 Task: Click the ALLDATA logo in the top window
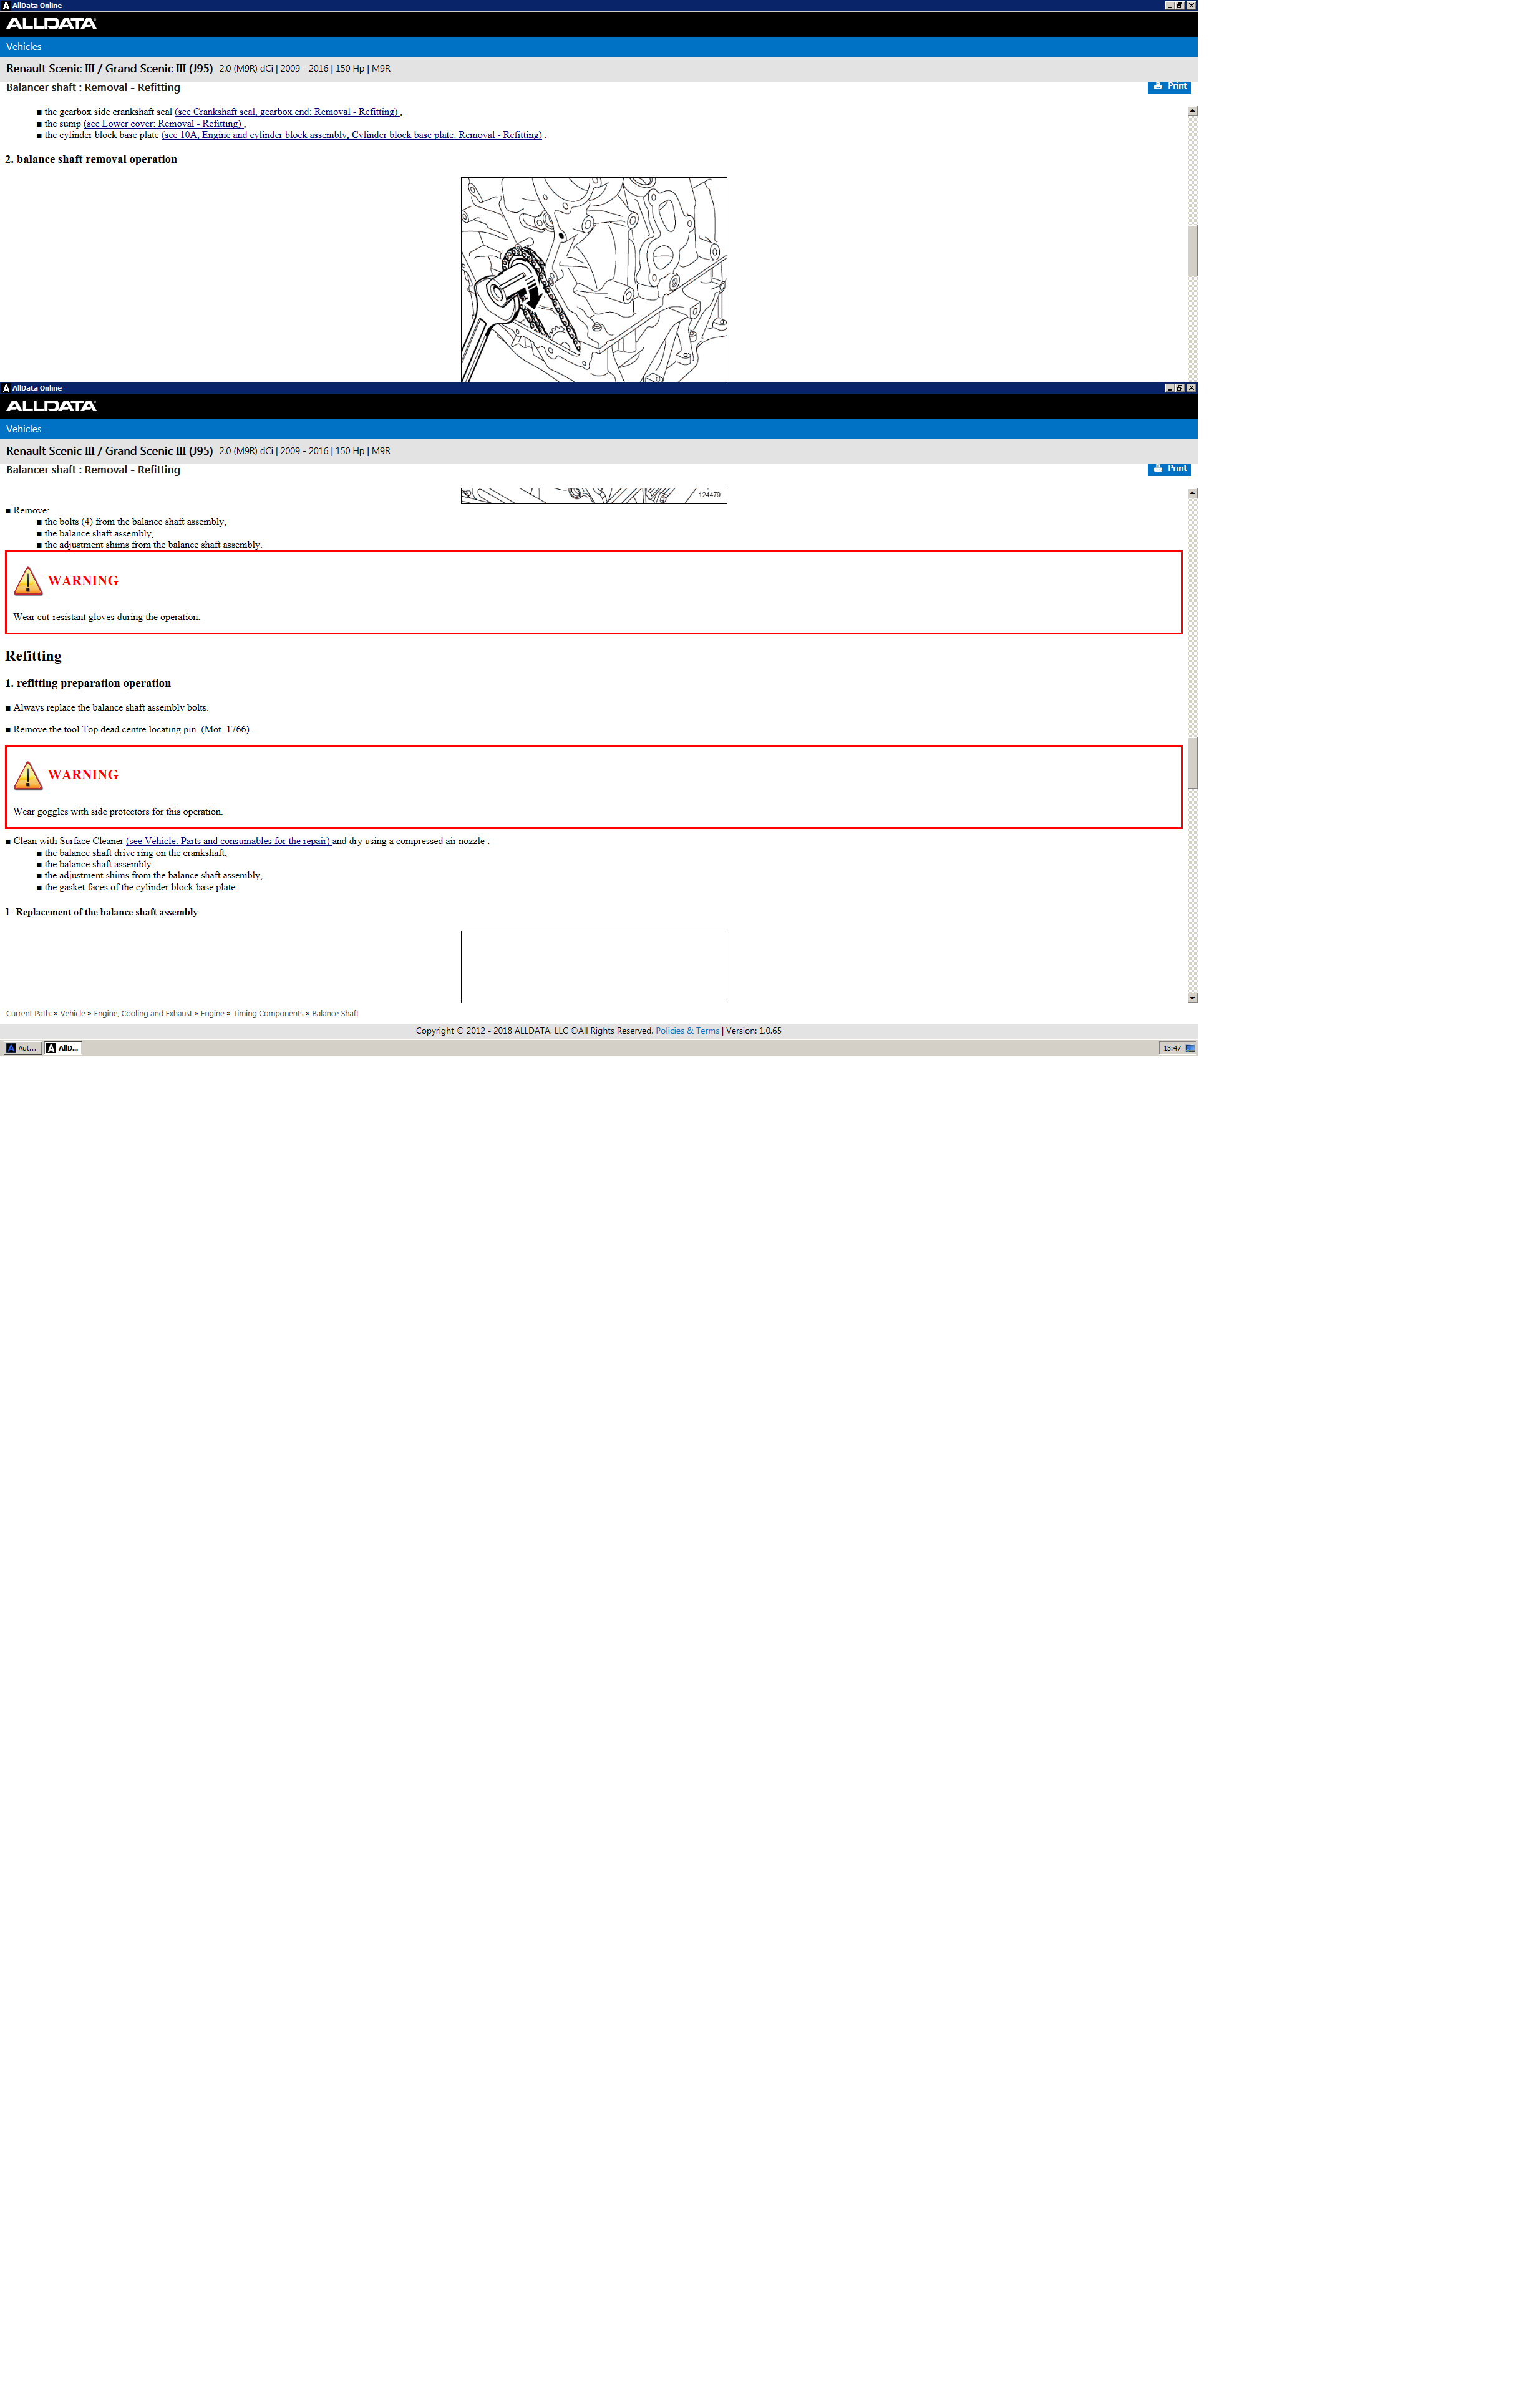[x=51, y=24]
